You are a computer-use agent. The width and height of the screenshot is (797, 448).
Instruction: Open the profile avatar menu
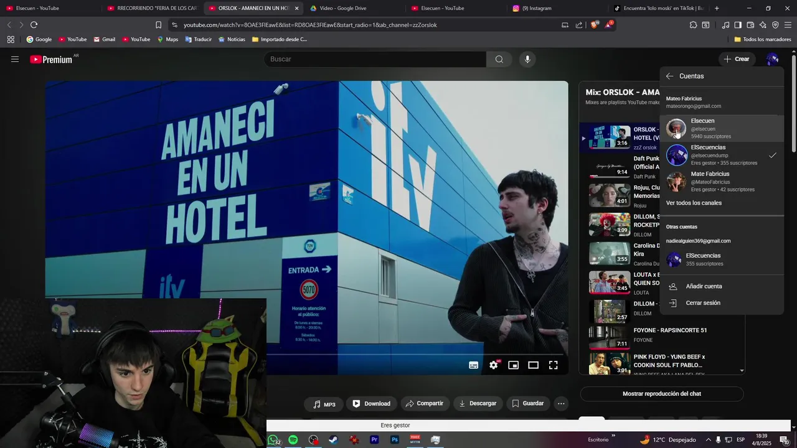[x=772, y=59]
